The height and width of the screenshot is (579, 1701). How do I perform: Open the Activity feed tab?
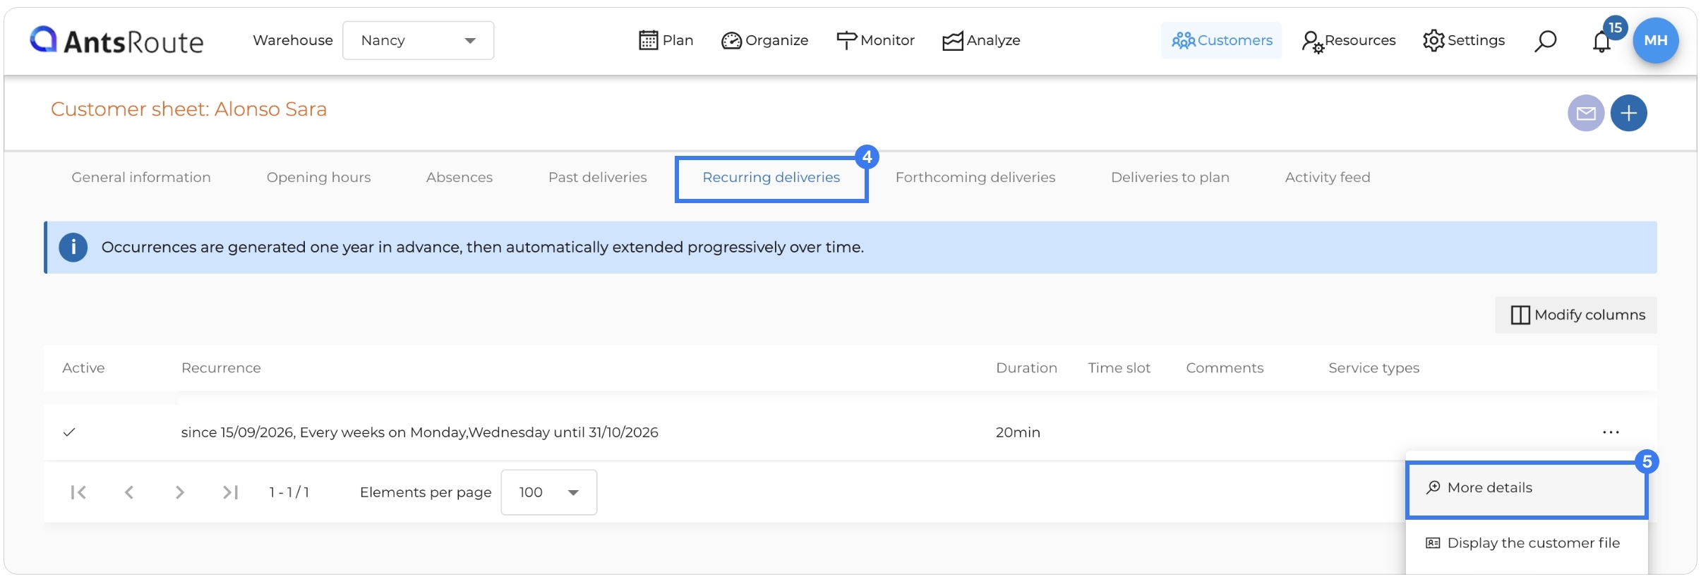tap(1328, 177)
